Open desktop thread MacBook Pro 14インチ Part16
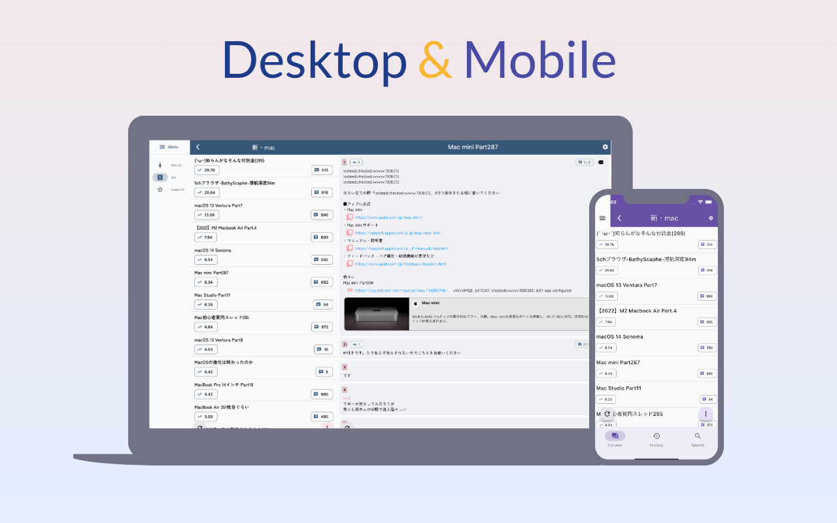The height and width of the screenshot is (523, 837). [224, 384]
